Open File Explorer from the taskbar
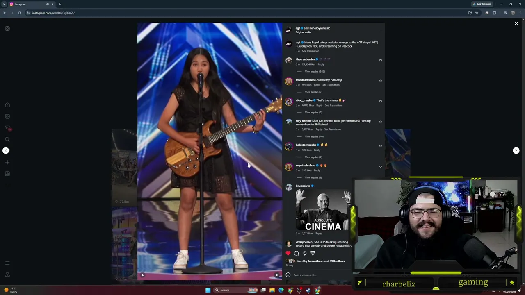 pos(272,290)
